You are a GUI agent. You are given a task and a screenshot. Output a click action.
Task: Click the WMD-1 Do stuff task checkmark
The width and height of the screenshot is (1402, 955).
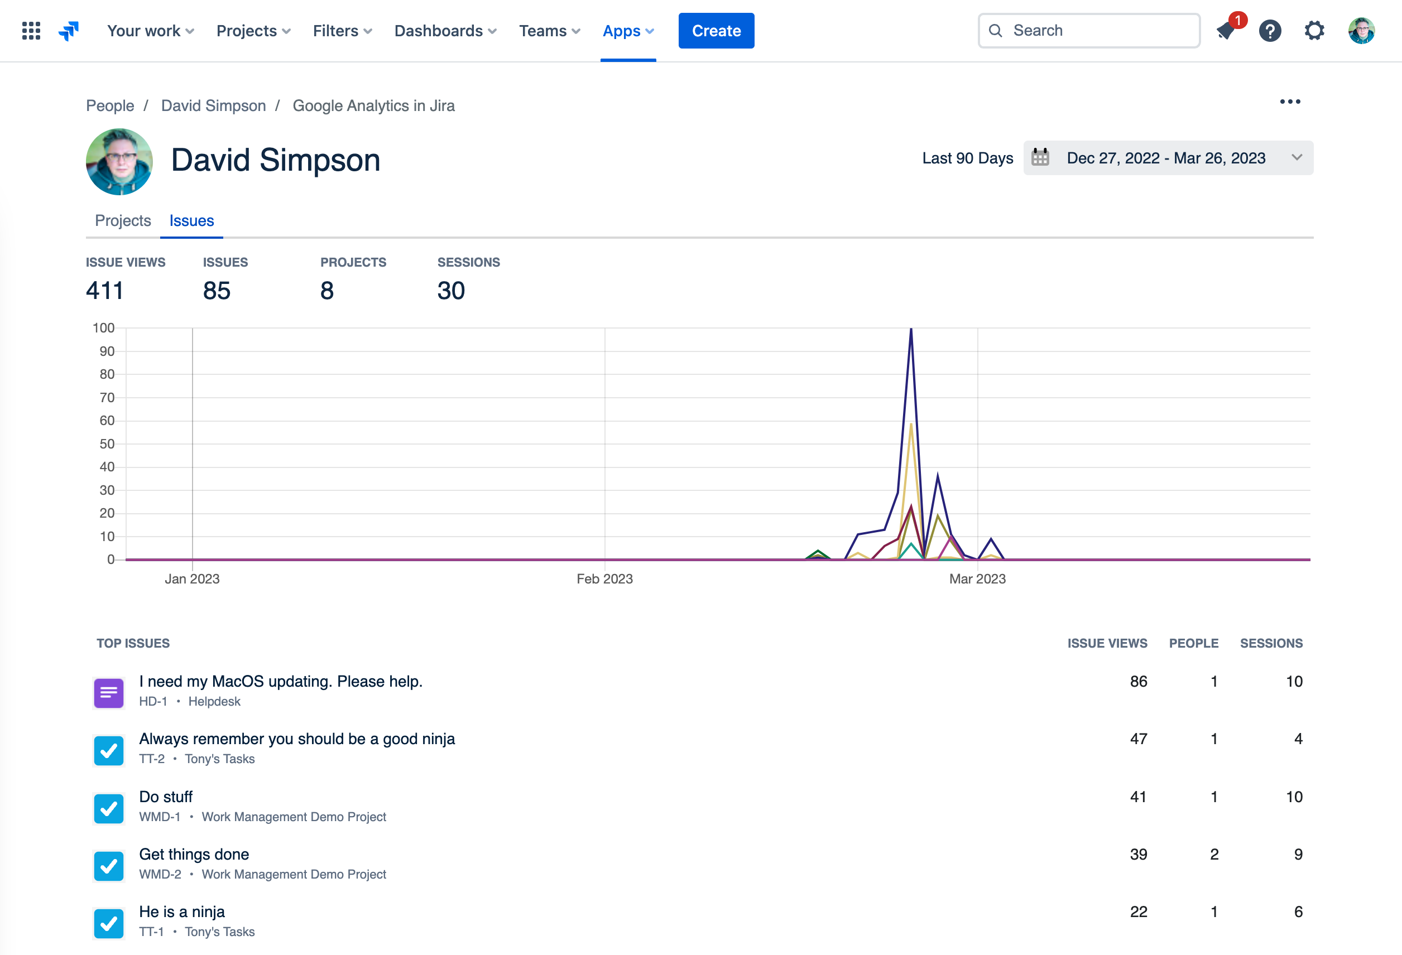click(109, 808)
